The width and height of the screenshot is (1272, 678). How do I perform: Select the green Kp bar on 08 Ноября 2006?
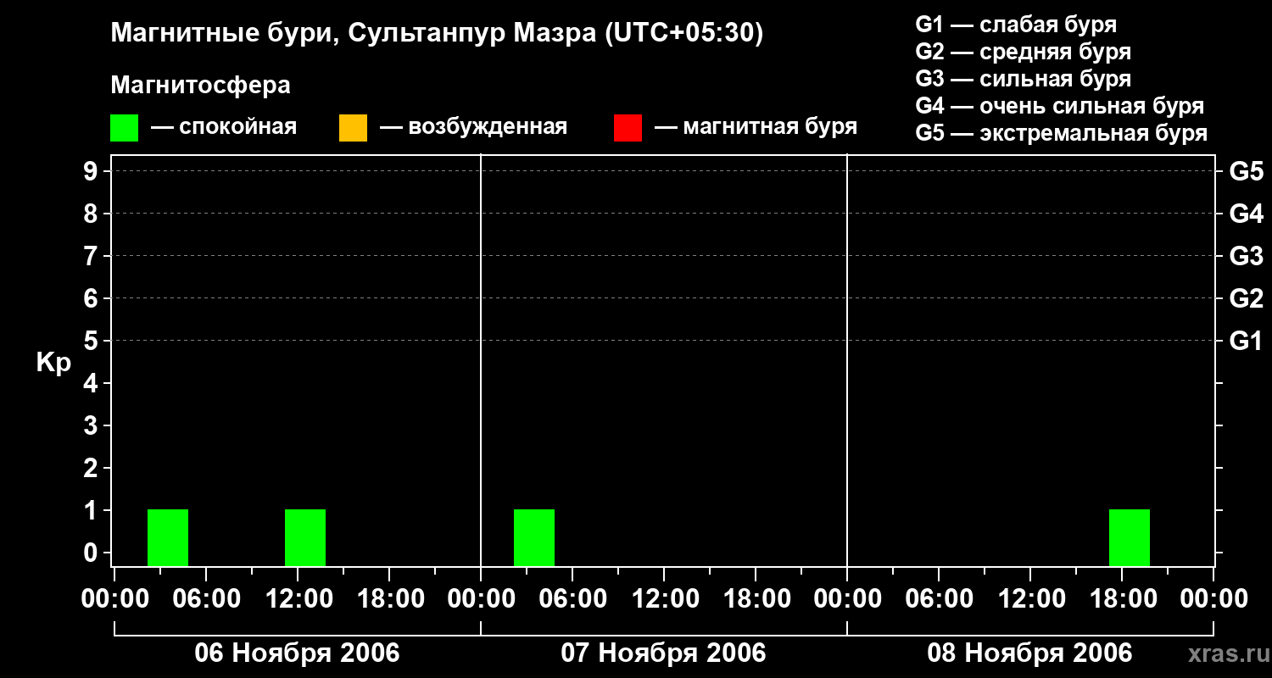click(x=1130, y=537)
